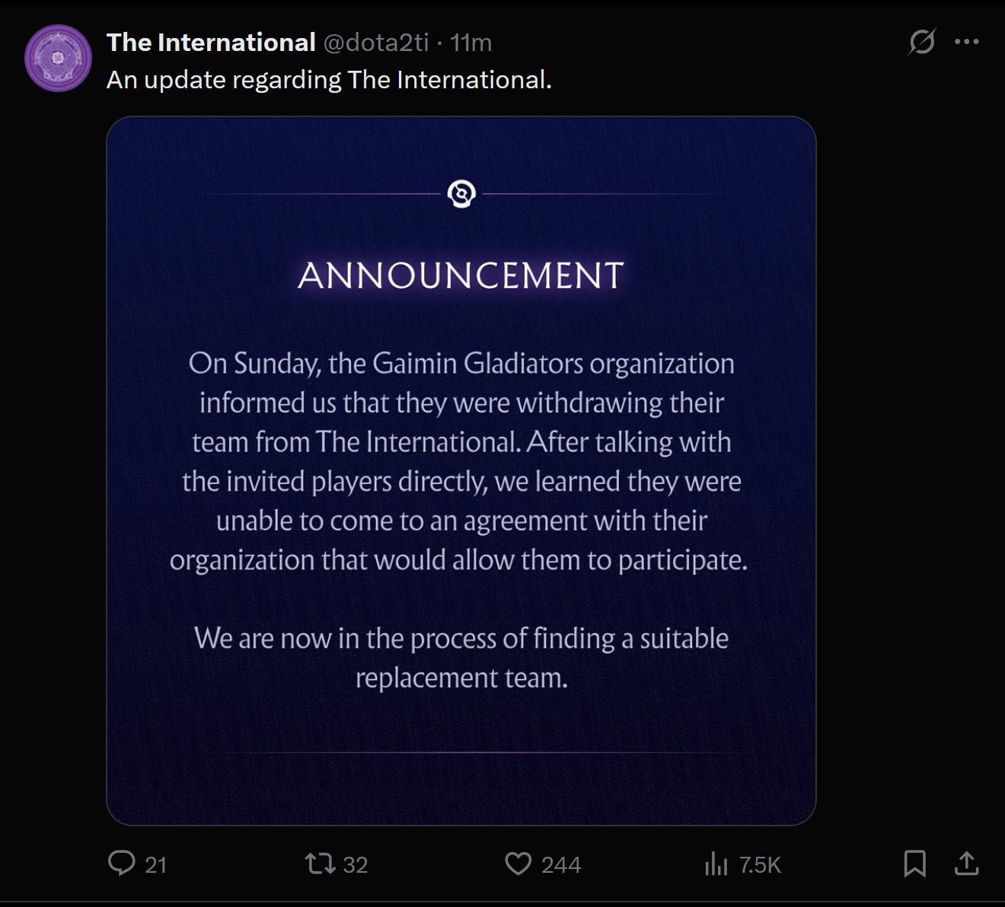
Task: Click the repost count 32
Action: [x=355, y=865]
